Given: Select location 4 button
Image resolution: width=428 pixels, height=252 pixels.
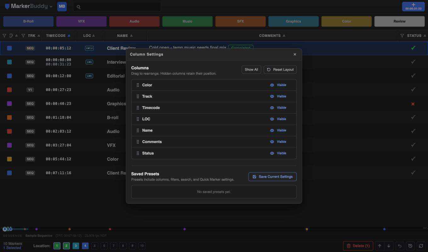Looking at the screenshot, I should (85, 246).
